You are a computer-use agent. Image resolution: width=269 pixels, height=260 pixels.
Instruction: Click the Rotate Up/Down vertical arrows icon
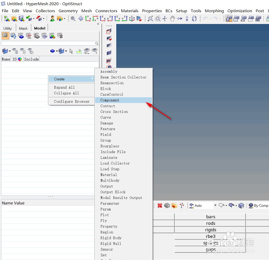(x=187, y=19)
